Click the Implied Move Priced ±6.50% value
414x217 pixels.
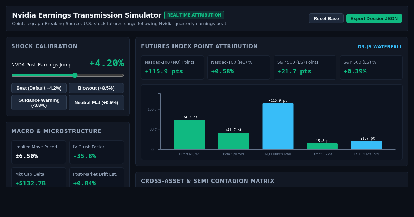(27, 156)
